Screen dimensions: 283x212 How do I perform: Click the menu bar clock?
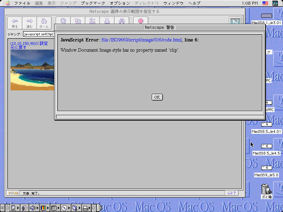pos(250,3)
